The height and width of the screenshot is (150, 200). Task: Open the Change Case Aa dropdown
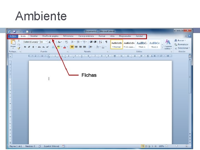pos(60,42)
